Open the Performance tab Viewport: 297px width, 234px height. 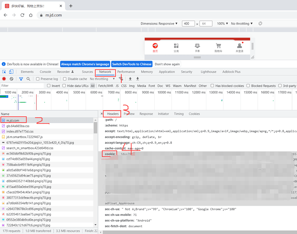(x=126, y=72)
